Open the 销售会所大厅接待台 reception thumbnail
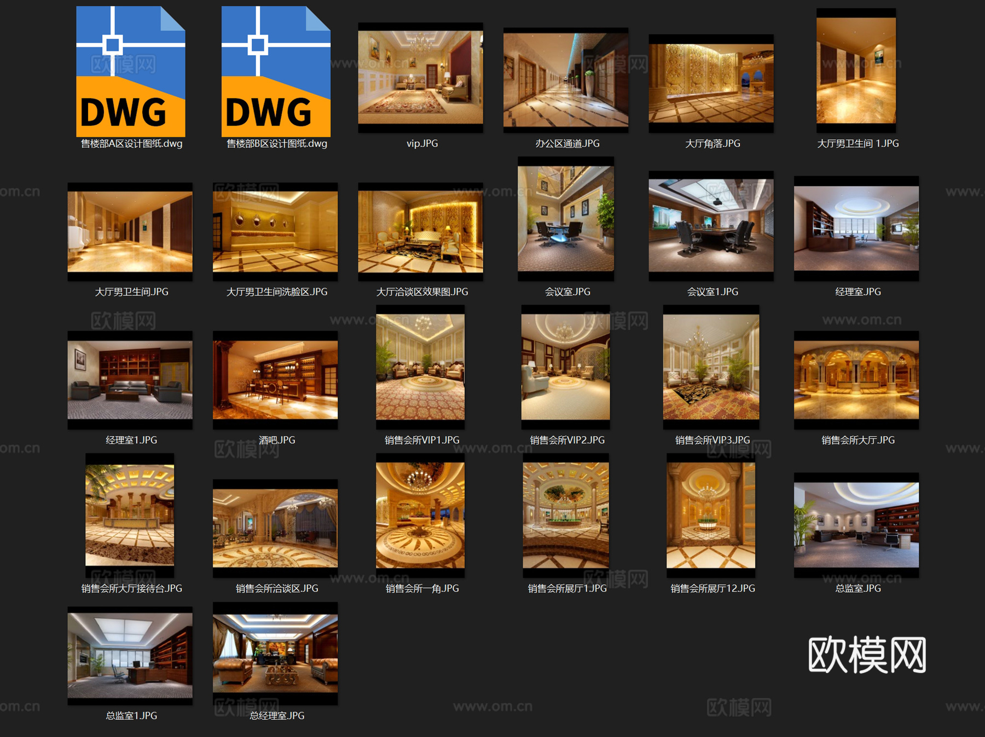This screenshot has width=985, height=737. pyautogui.click(x=130, y=515)
